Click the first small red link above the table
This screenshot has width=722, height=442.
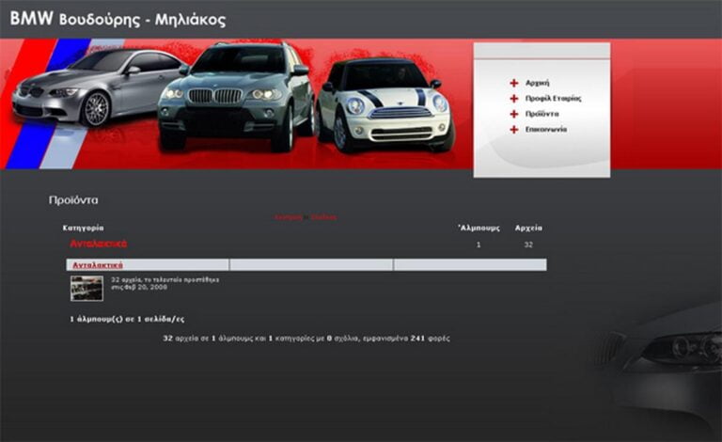point(288,217)
